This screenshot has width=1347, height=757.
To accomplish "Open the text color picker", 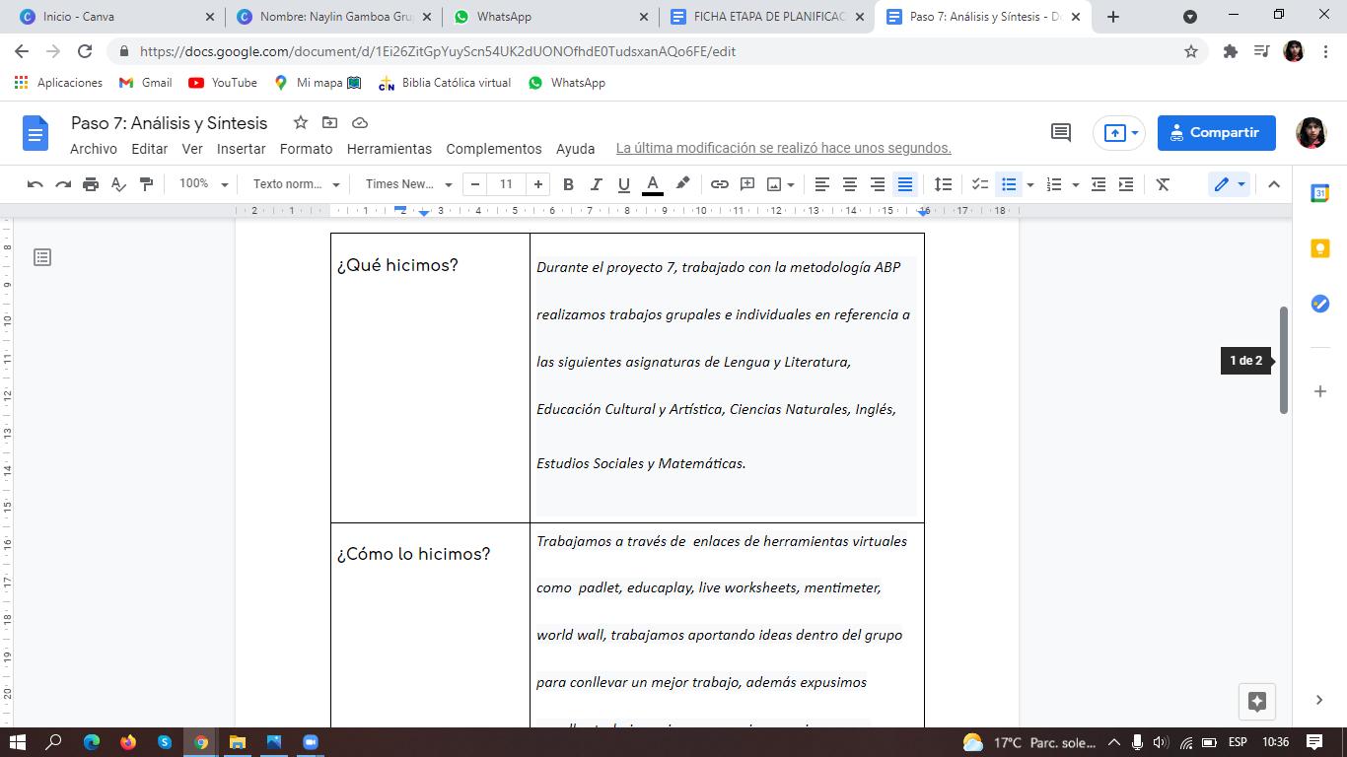I will click(652, 184).
